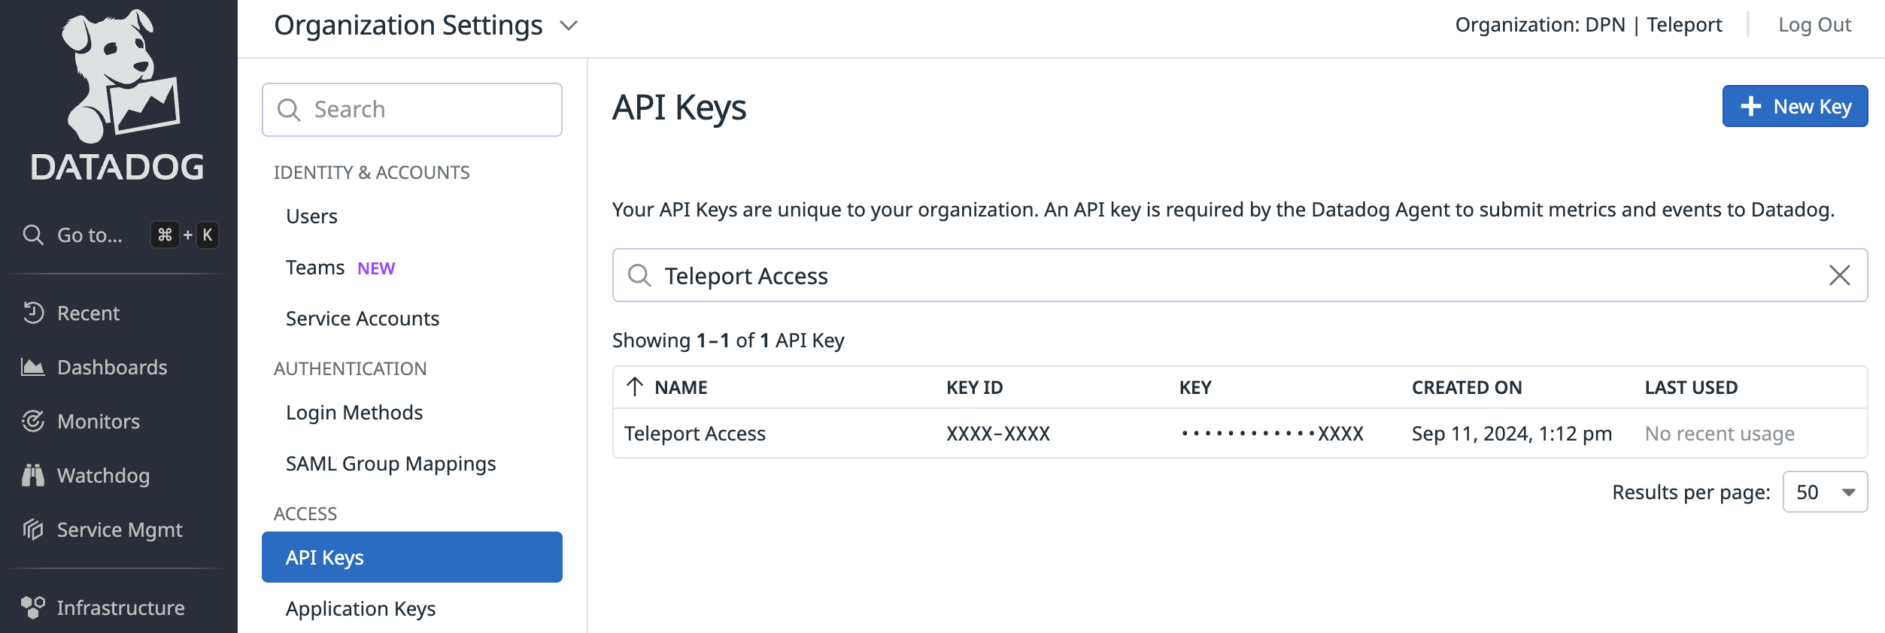
Task: Click the Recent clock icon in sidebar
Action: tap(33, 313)
